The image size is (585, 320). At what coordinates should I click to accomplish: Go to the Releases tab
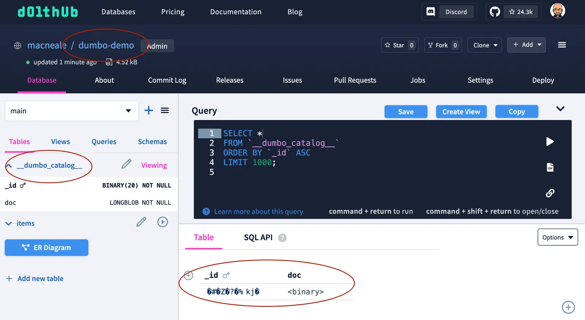230,80
